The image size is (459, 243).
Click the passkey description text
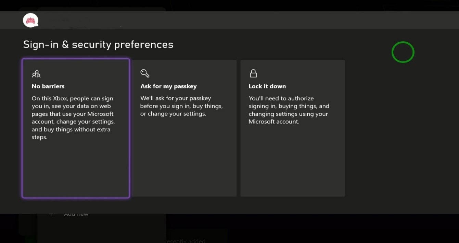click(x=181, y=106)
